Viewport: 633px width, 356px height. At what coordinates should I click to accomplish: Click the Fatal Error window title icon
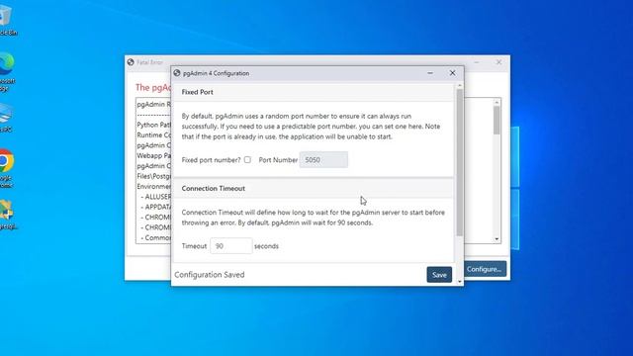[131, 62]
